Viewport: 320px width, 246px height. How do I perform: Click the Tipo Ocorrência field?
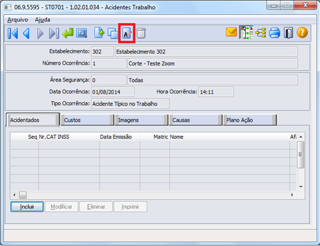(130, 104)
